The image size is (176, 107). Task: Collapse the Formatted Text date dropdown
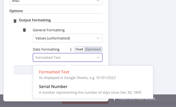68,58
